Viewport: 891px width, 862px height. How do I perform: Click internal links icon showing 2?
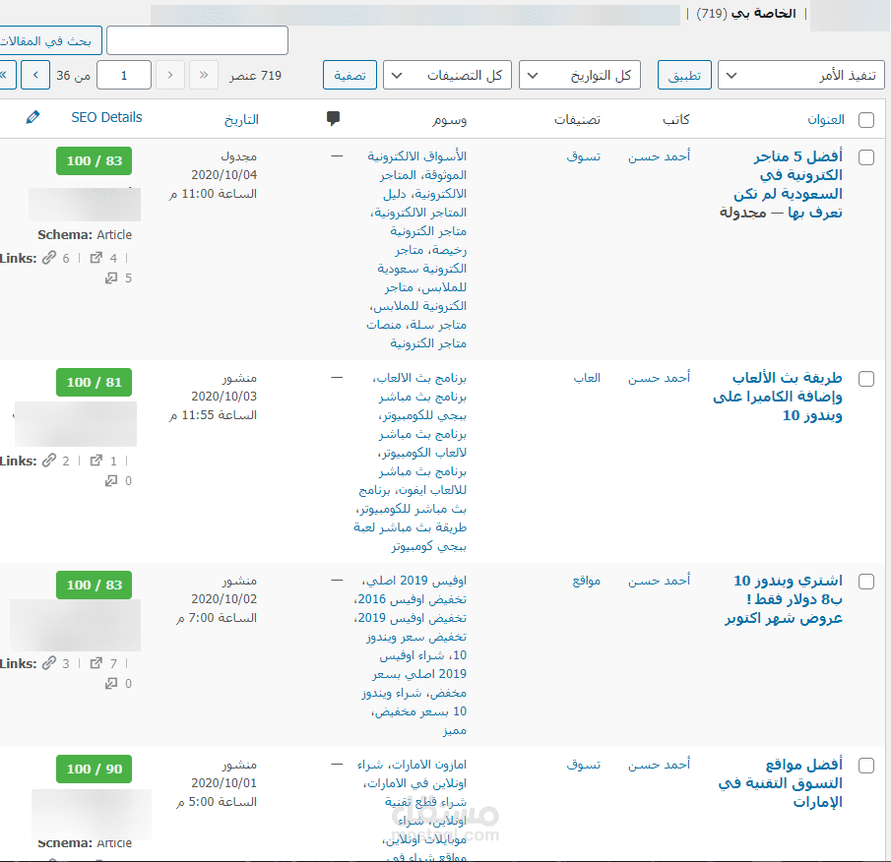tap(49, 461)
